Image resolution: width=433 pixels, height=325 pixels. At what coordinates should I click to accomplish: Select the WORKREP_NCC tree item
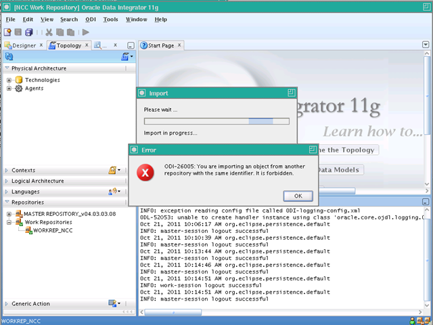pos(53,230)
